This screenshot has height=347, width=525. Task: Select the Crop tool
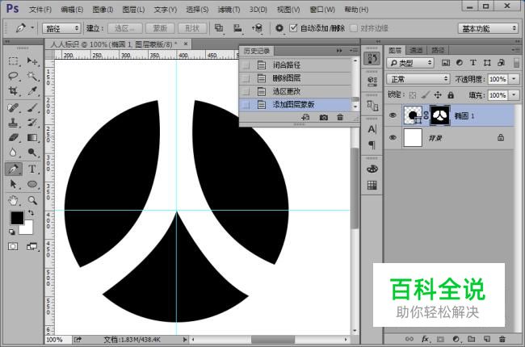13,90
